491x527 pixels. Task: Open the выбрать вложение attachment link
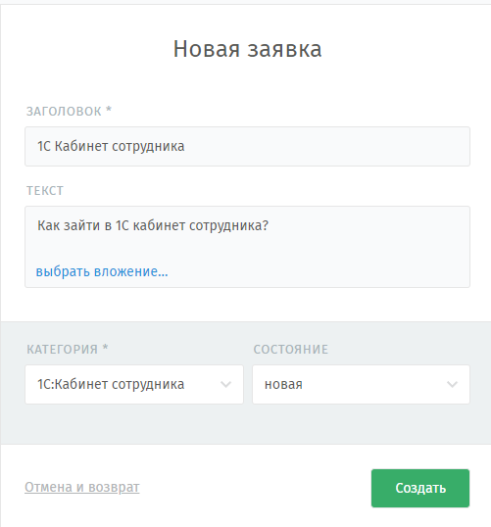(x=102, y=271)
